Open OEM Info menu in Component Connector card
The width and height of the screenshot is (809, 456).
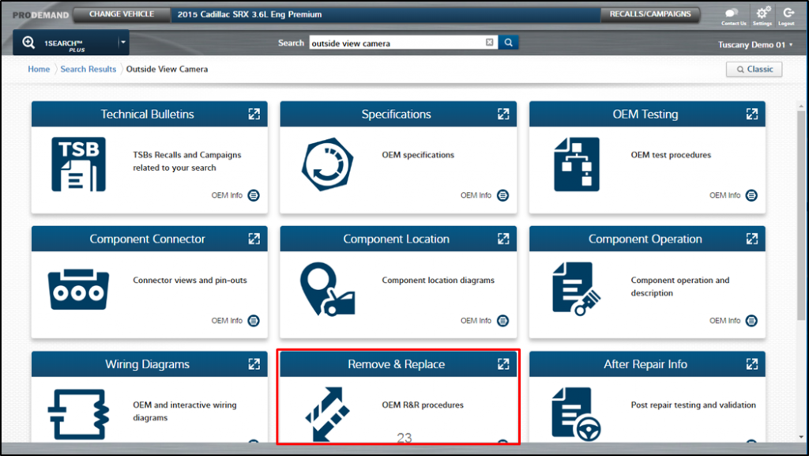coord(254,321)
